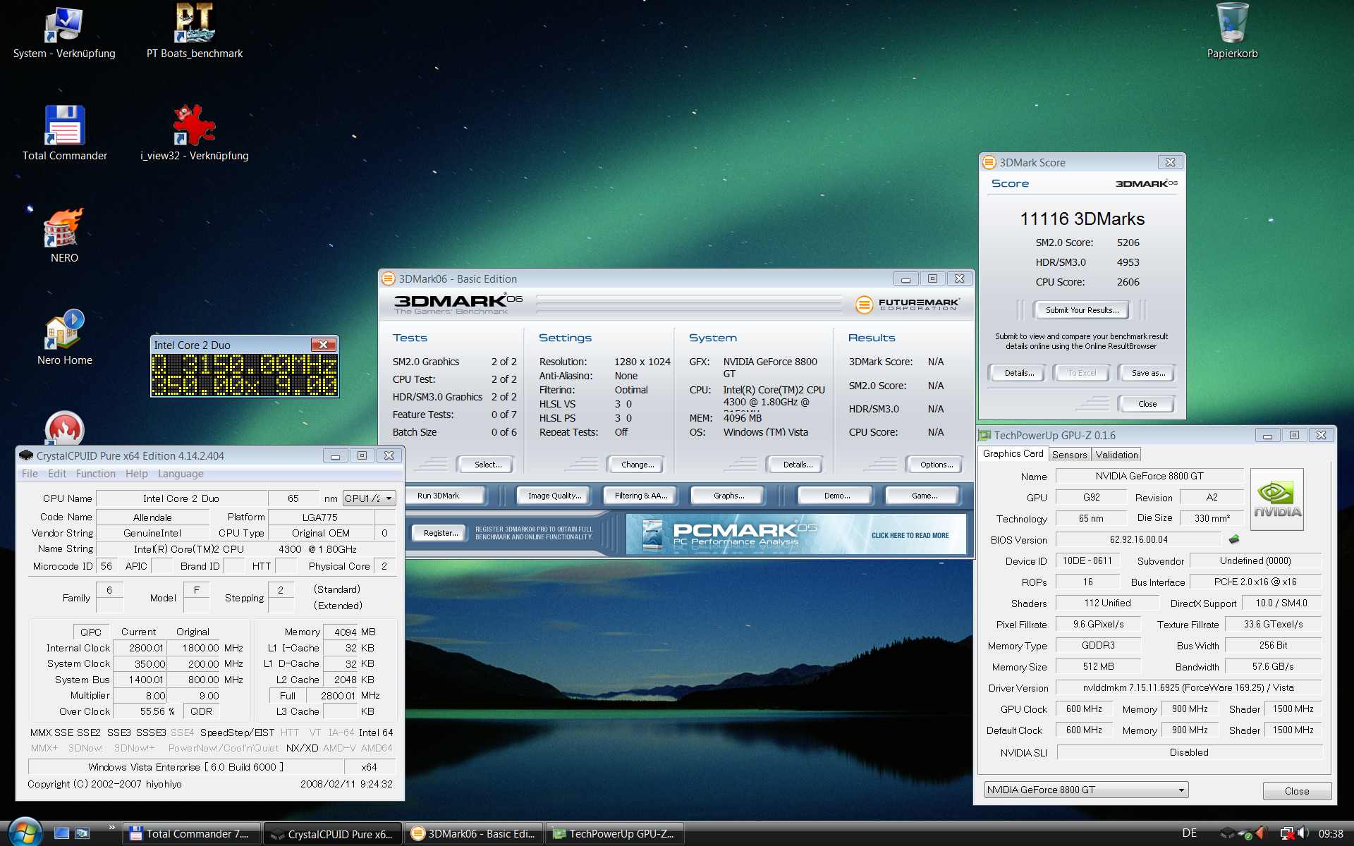Launch the i_view32 desktop shortcut

[194, 126]
